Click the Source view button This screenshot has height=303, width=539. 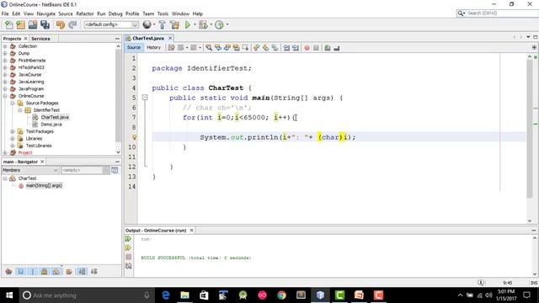134,47
